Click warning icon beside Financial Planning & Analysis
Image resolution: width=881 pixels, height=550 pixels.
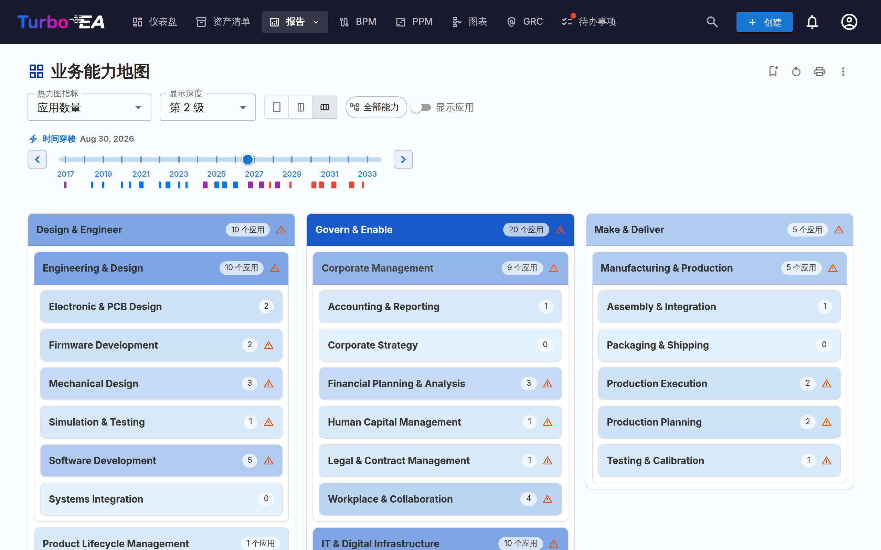pos(548,383)
